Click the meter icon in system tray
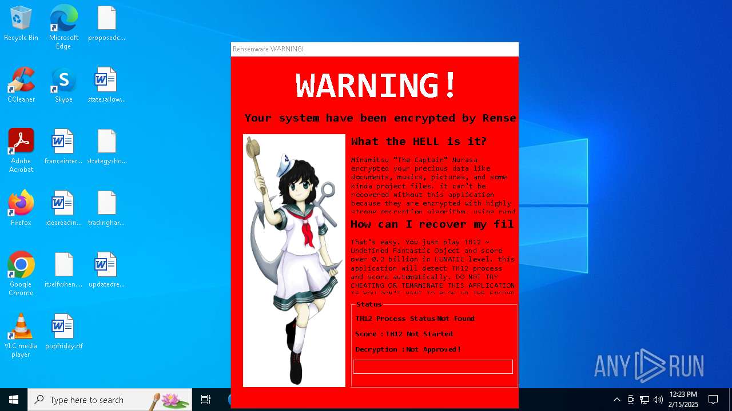This screenshot has width=732, height=411. pos(631,400)
